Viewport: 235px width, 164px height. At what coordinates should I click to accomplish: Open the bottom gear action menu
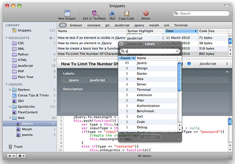(x=21, y=156)
